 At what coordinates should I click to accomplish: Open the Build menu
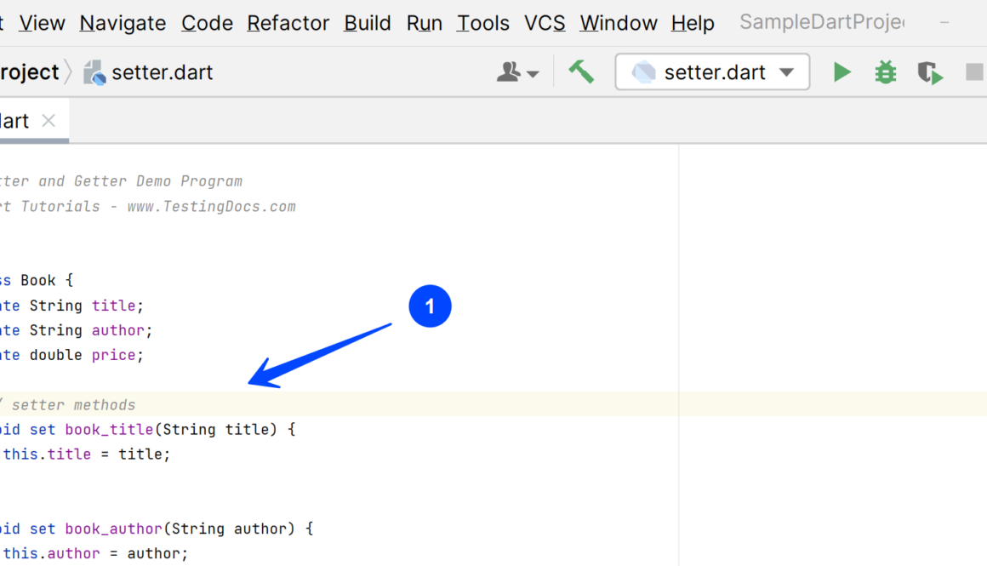pyautogui.click(x=368, y=23)
